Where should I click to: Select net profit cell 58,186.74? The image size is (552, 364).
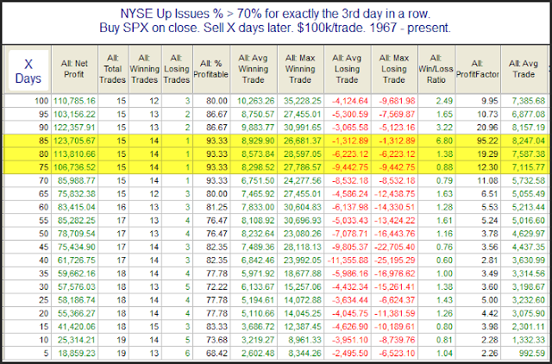tap(76, 300)
